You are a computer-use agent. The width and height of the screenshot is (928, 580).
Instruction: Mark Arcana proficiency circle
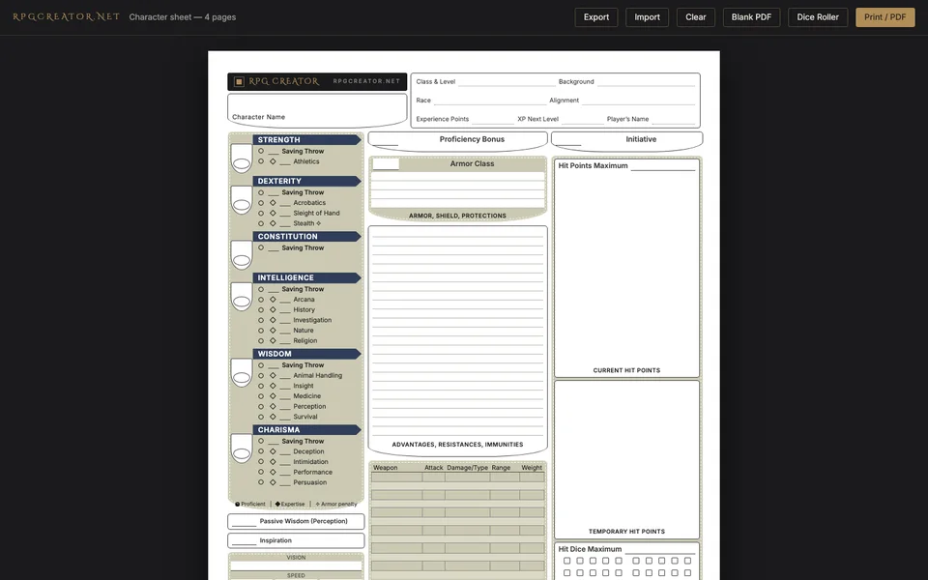(261, 300)
